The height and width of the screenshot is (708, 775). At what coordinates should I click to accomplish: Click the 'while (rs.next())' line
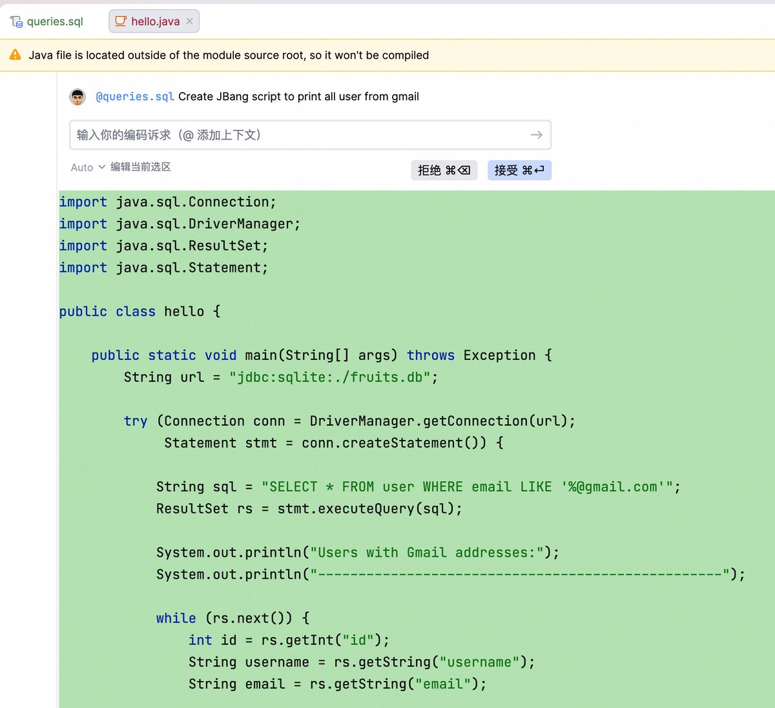pos(232,618)
